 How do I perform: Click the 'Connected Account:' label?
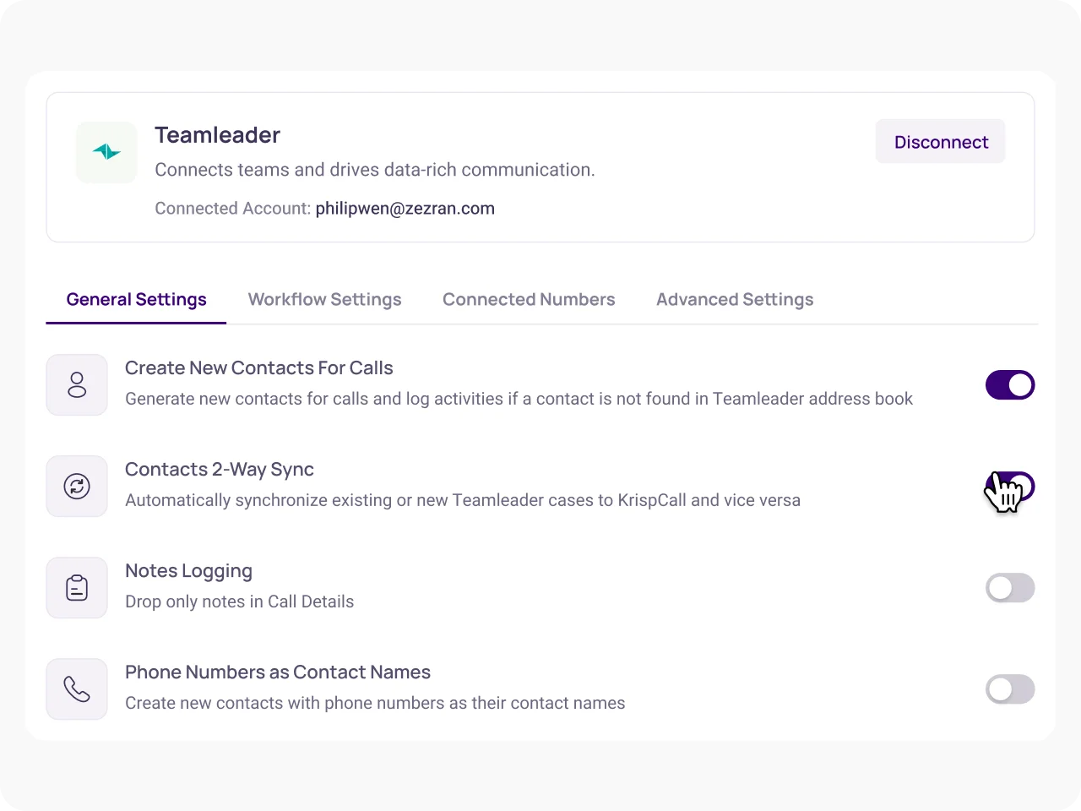click(233, 209)
